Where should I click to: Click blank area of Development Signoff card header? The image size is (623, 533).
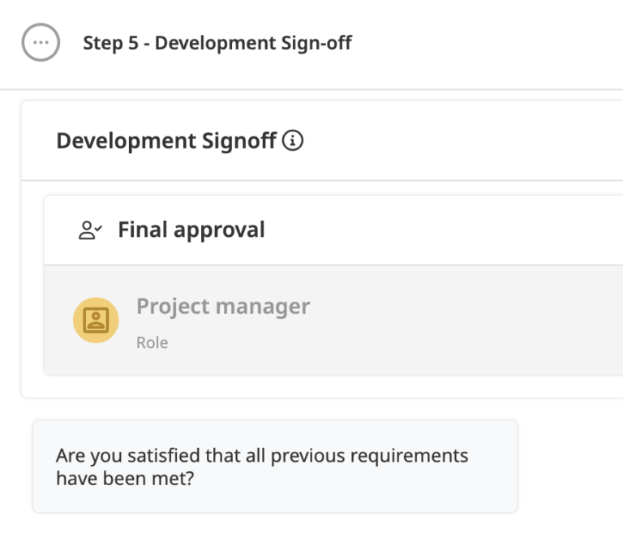click(457, 140)
